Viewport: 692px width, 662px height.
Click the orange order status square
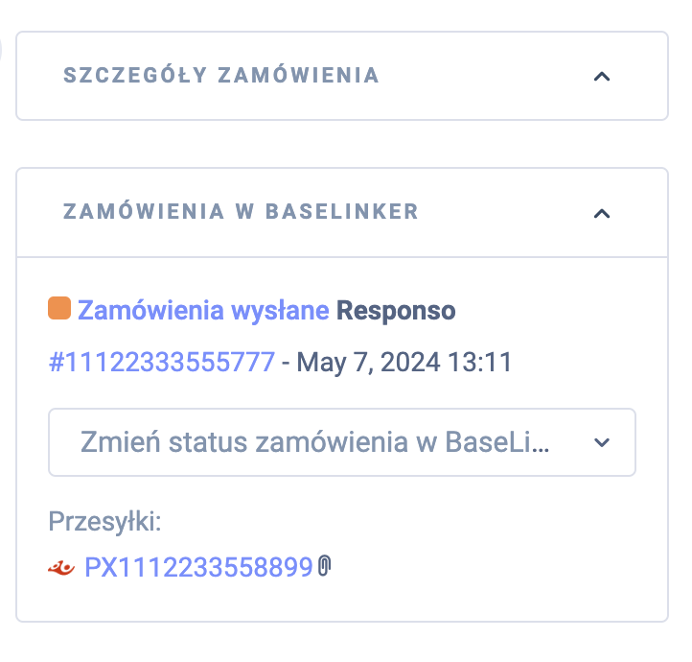pyautogui.click(x=59, y=310)
